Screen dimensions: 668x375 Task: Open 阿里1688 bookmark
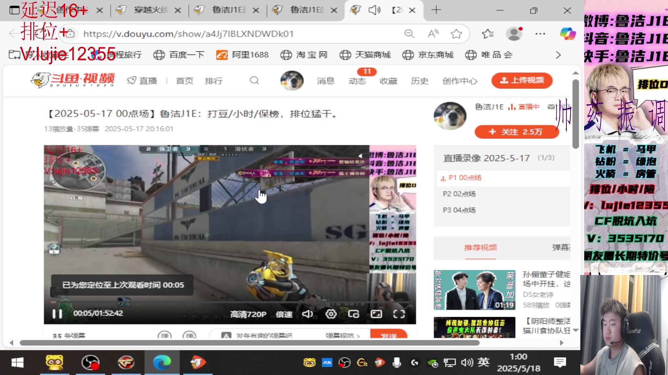tap(242, 55)
